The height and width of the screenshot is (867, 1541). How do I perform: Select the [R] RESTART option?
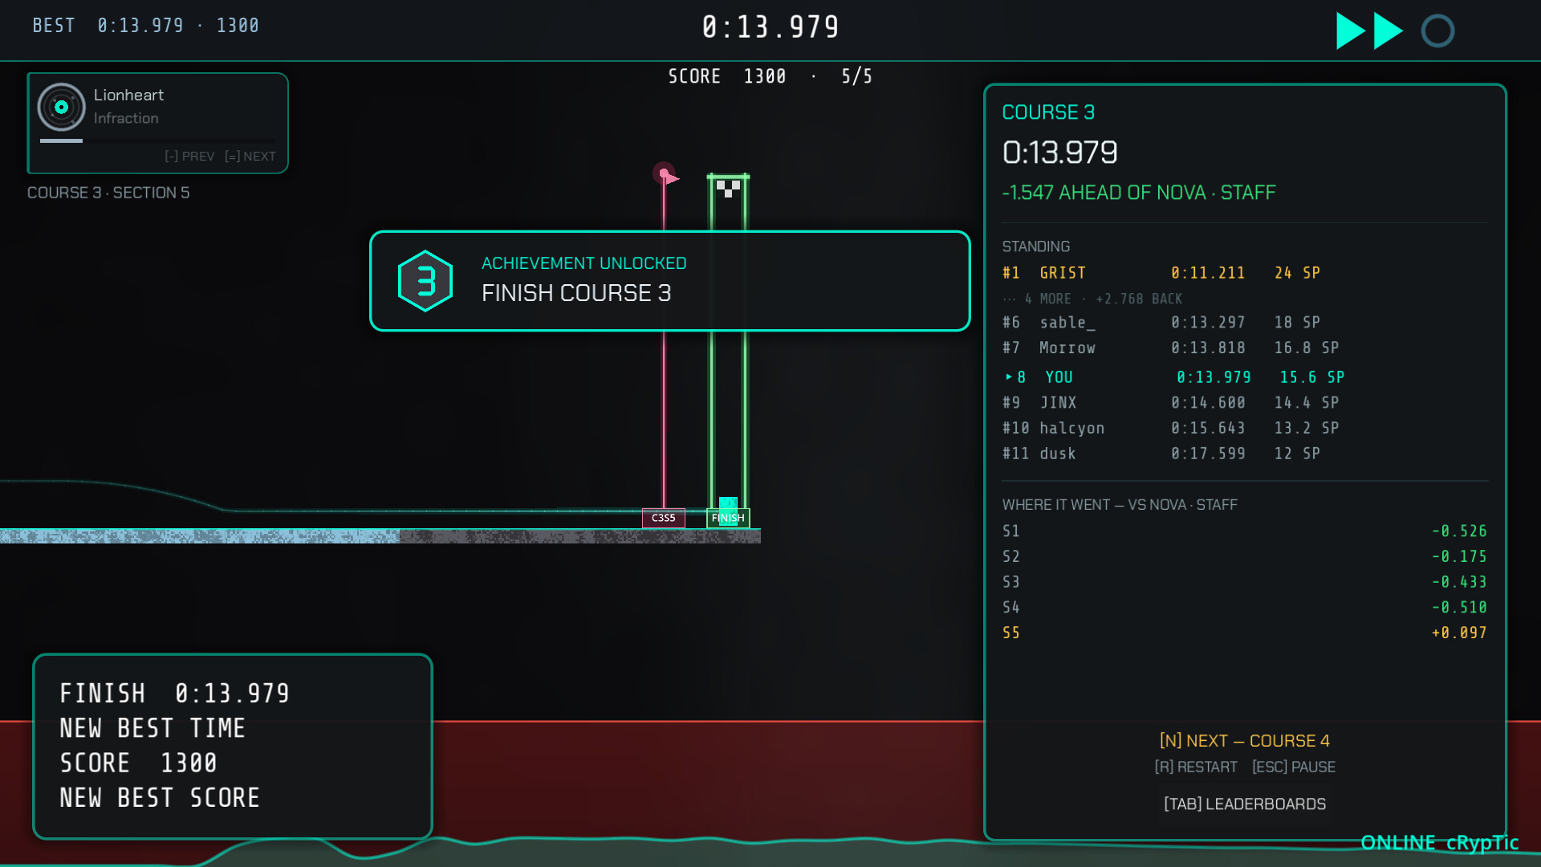pos(1196,767)
